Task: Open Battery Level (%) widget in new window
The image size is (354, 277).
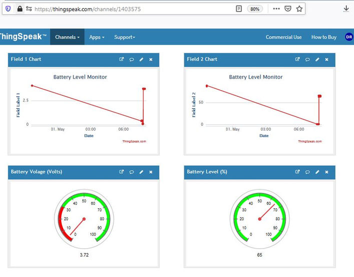Action: (297, 171)
